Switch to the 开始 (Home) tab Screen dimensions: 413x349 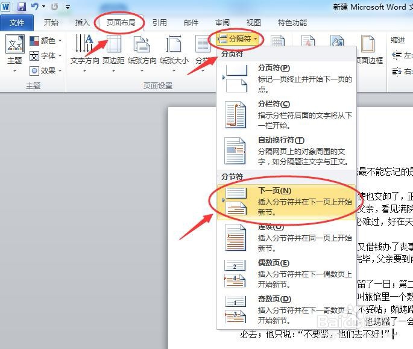coord(51,23)
